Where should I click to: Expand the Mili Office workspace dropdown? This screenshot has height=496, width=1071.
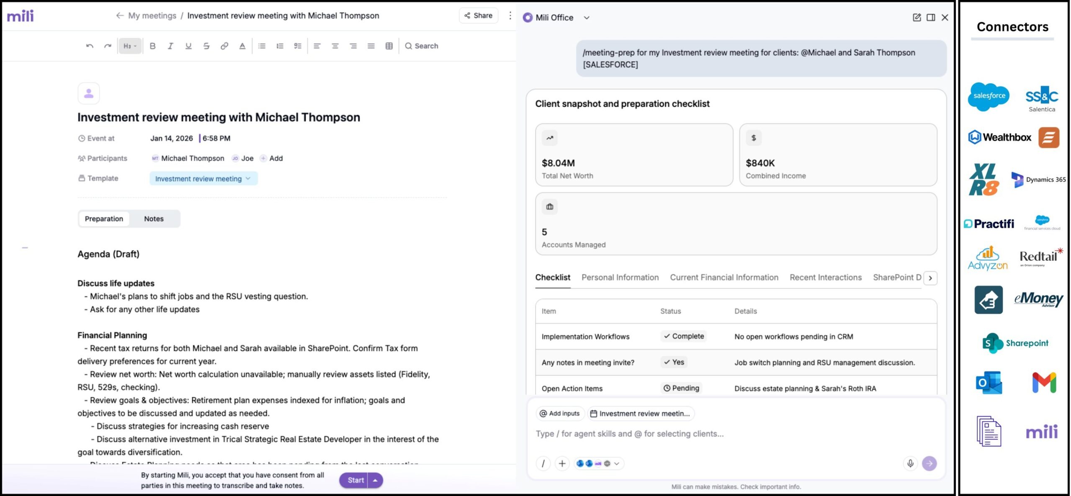587,18
